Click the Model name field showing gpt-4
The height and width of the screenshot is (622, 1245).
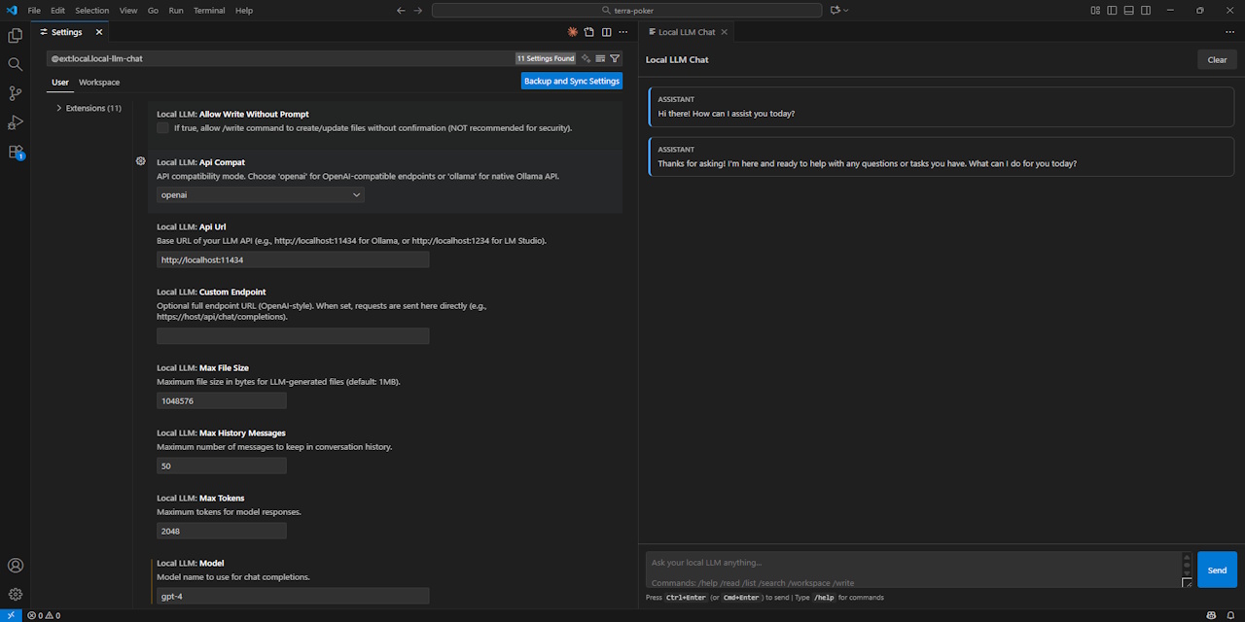tap(293, 596)
